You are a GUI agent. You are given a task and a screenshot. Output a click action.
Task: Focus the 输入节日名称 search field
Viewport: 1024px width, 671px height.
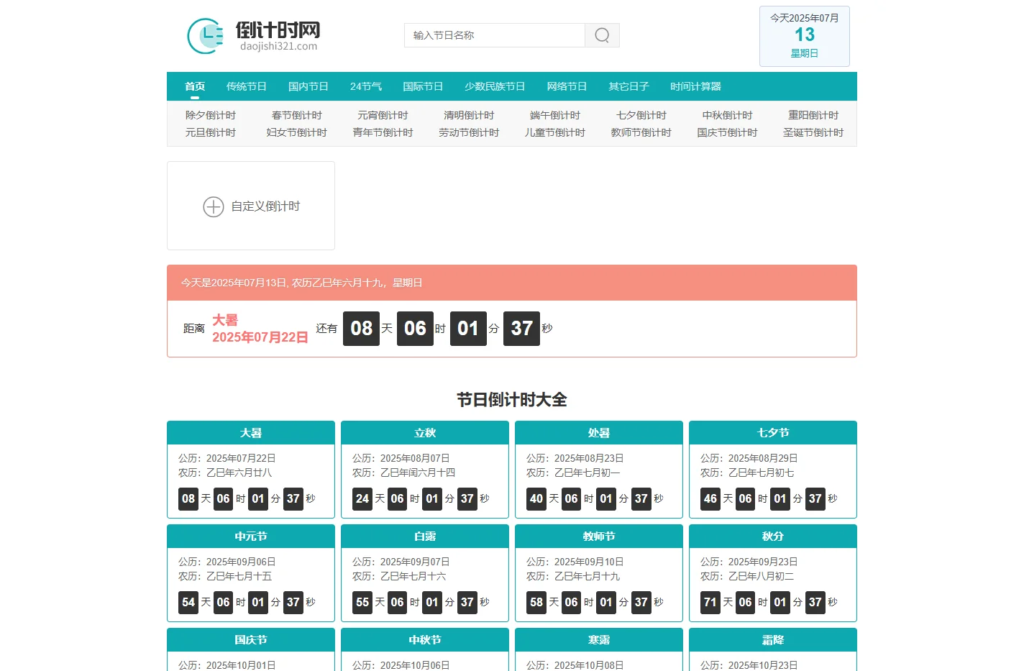(495, 35)
